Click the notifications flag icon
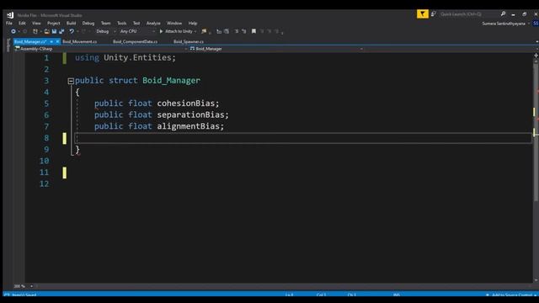This screenshot has height=303, width=539. pos(423,13)
